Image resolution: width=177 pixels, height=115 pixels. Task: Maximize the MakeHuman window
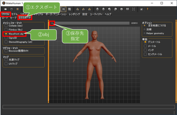162,3
